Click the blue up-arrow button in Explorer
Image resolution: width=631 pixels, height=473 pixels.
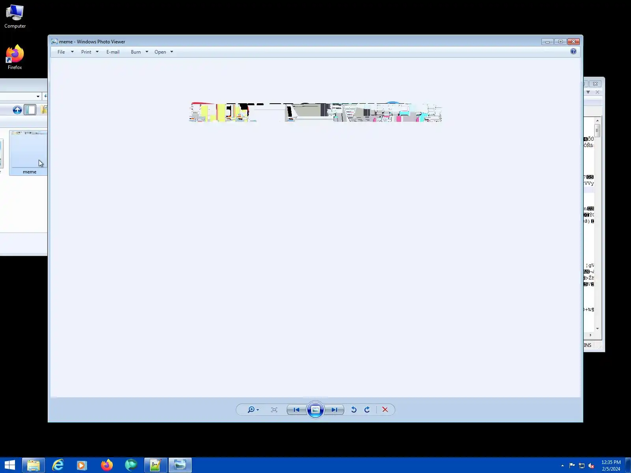point(17,110)
